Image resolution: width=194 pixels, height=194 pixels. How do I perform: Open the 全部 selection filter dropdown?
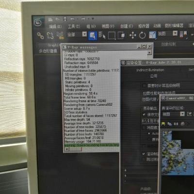point(84,34)
